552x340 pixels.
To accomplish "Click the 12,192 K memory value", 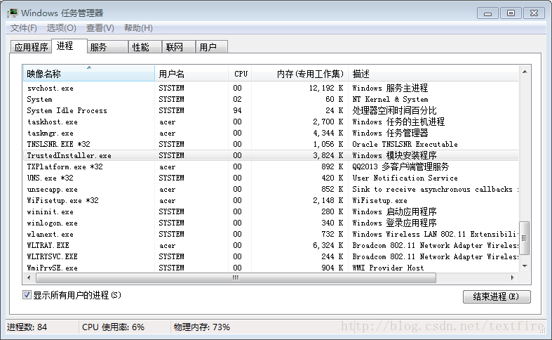I will click(326, 88).
